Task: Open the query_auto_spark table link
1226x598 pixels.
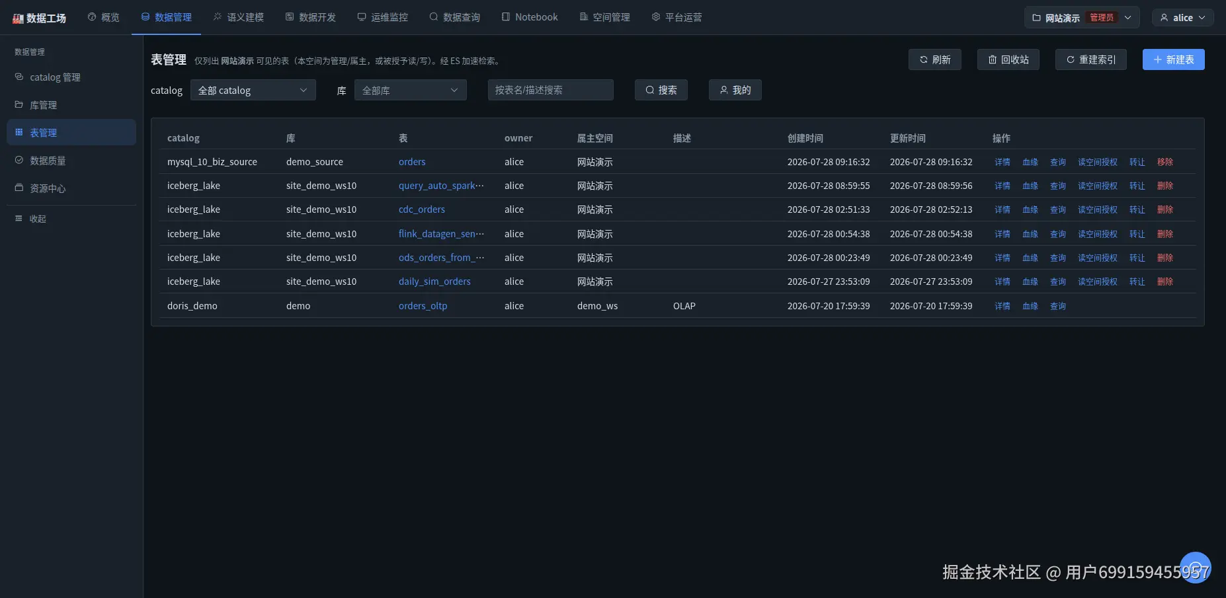Action: (441, 186)
